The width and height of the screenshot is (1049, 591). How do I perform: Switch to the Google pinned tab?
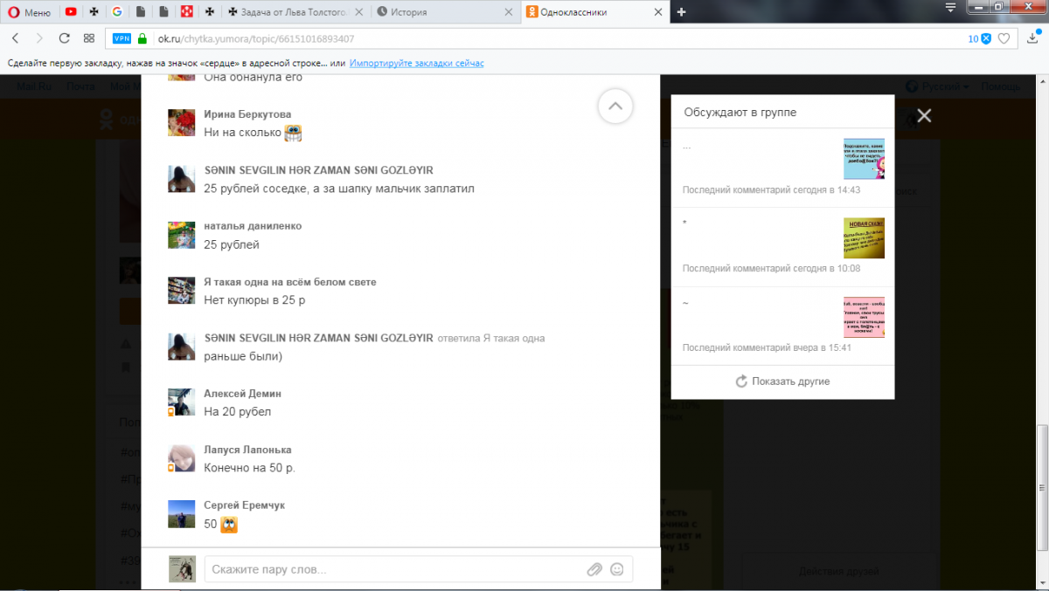pyautogui.click(x=117, y=12)
